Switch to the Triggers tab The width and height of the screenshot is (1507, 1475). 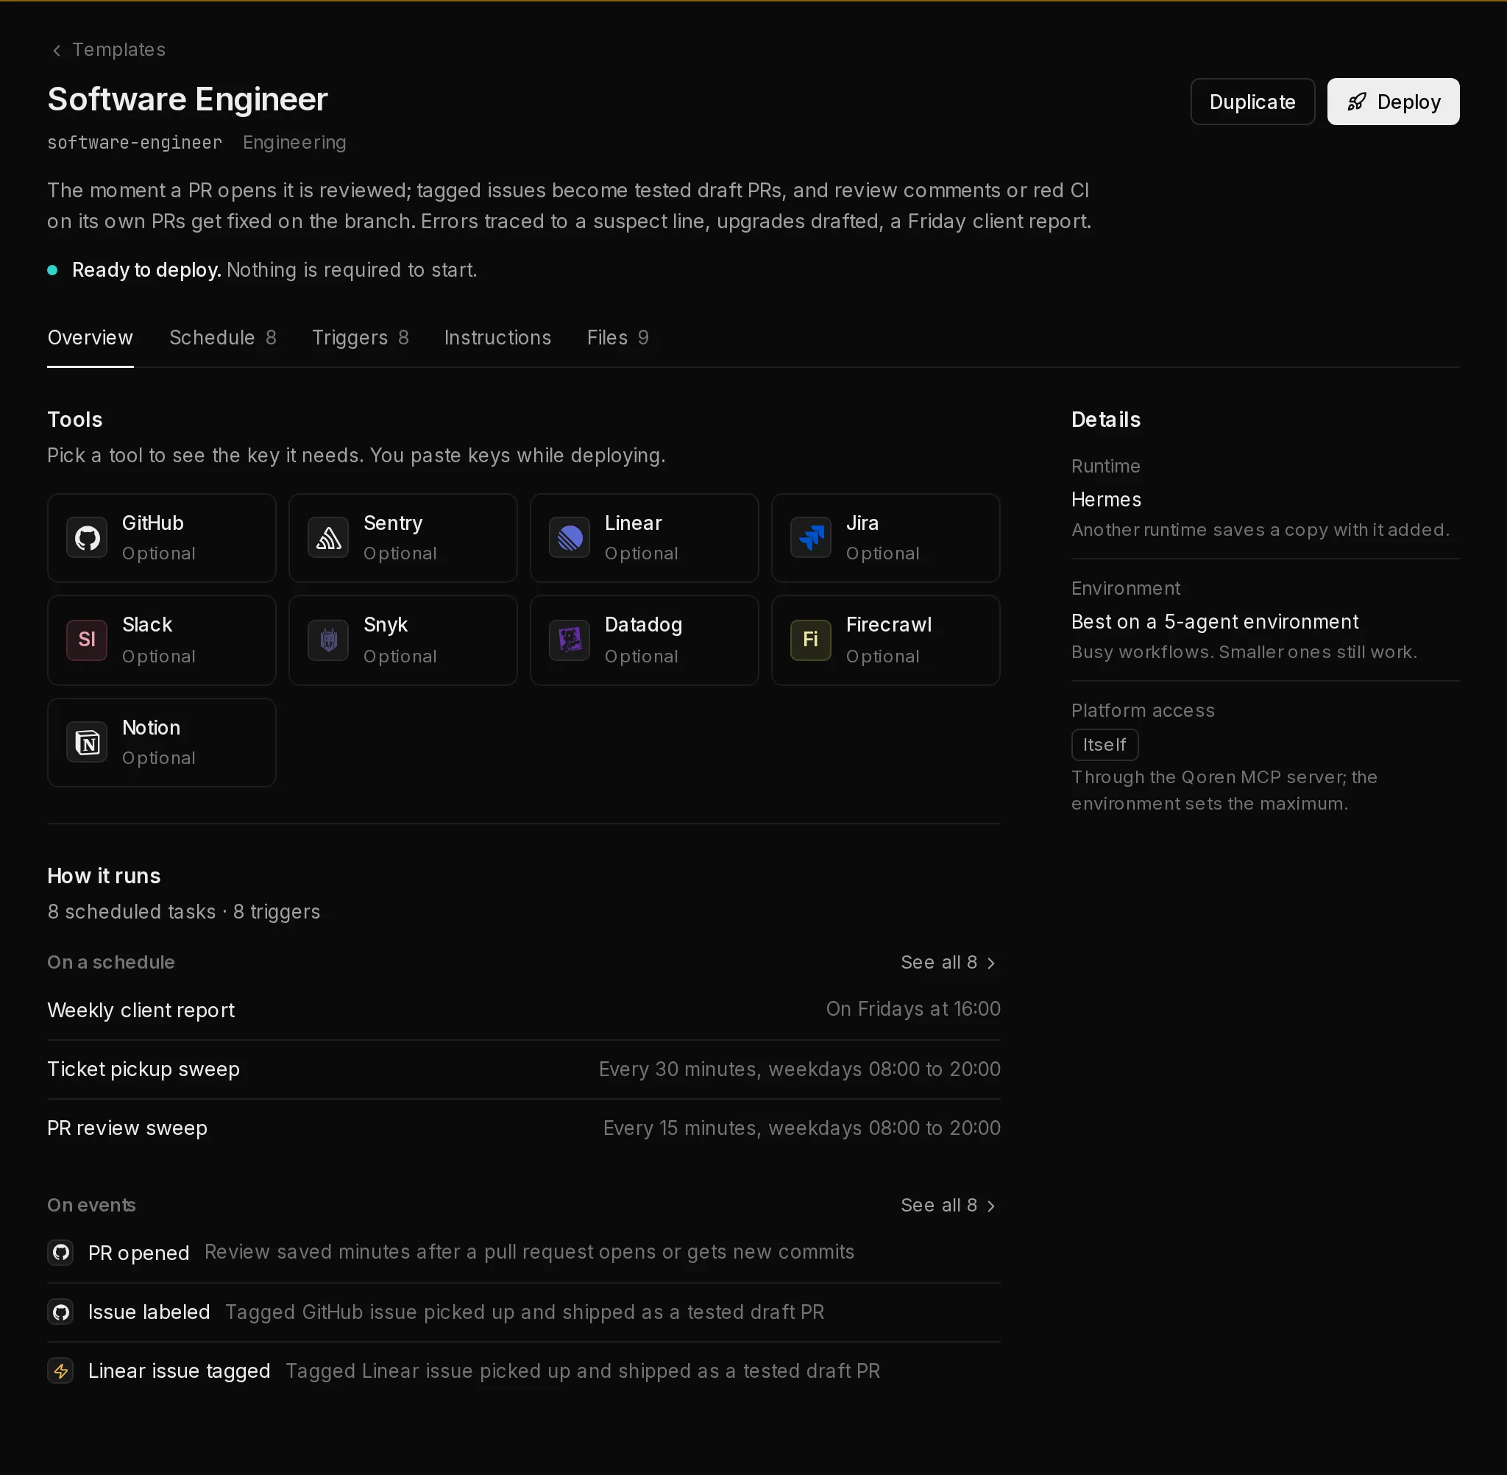point(360,338)
